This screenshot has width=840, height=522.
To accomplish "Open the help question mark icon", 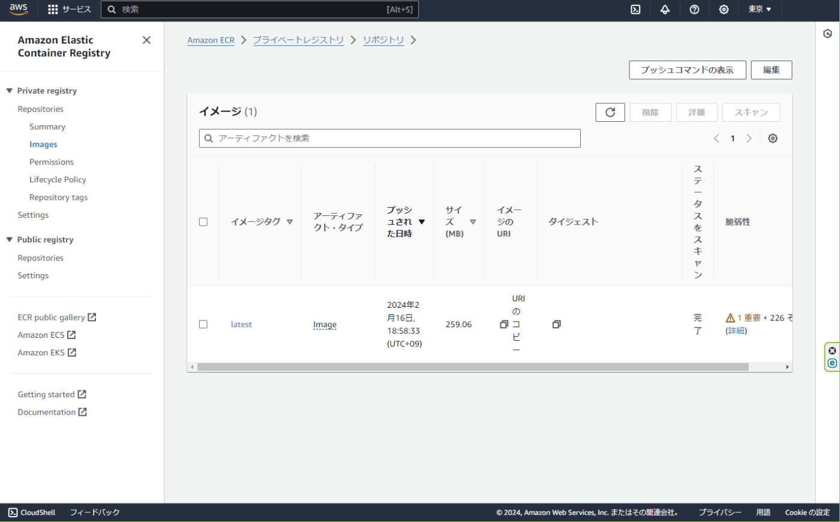I will 694,10.
